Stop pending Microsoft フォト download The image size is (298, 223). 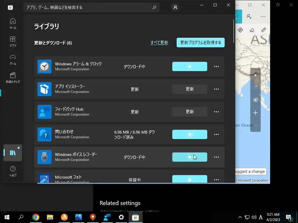coord(190,179)
